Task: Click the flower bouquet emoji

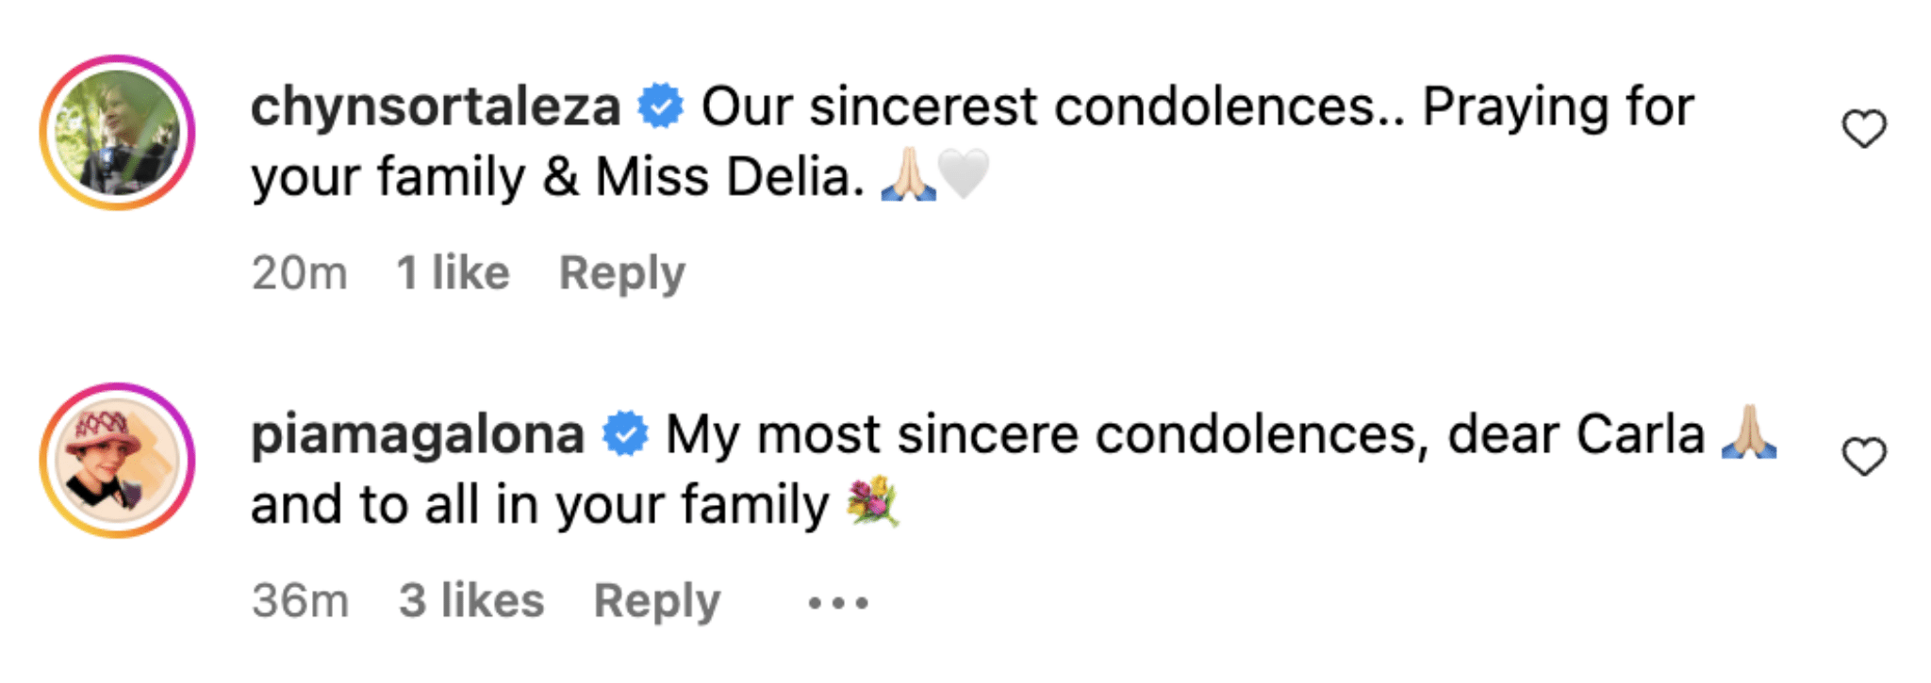Action: pyautogui.click(x=872, y=502)
